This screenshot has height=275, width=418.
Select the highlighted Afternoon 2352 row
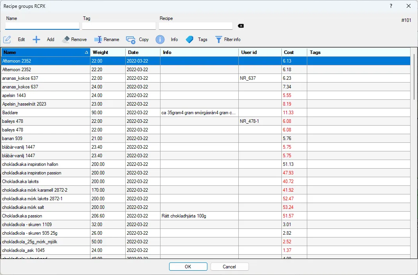click(x=205, y=61)
